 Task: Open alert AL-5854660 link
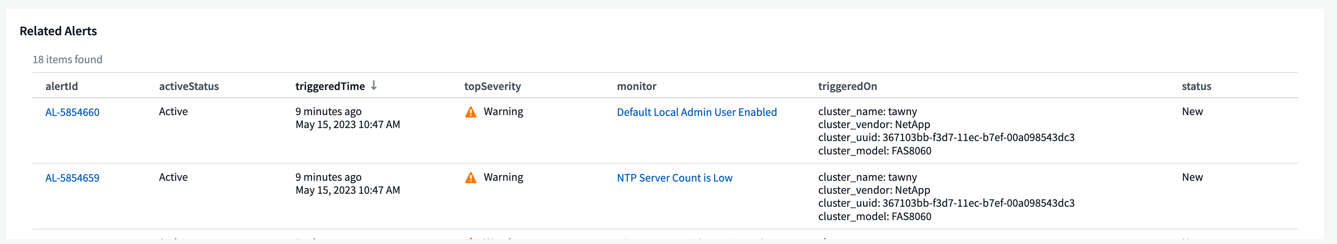[72, 112]
